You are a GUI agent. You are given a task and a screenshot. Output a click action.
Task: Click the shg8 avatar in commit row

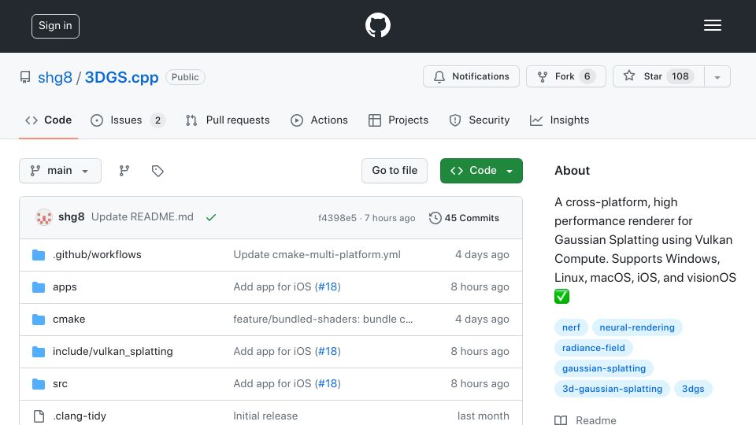pos(44,217)
